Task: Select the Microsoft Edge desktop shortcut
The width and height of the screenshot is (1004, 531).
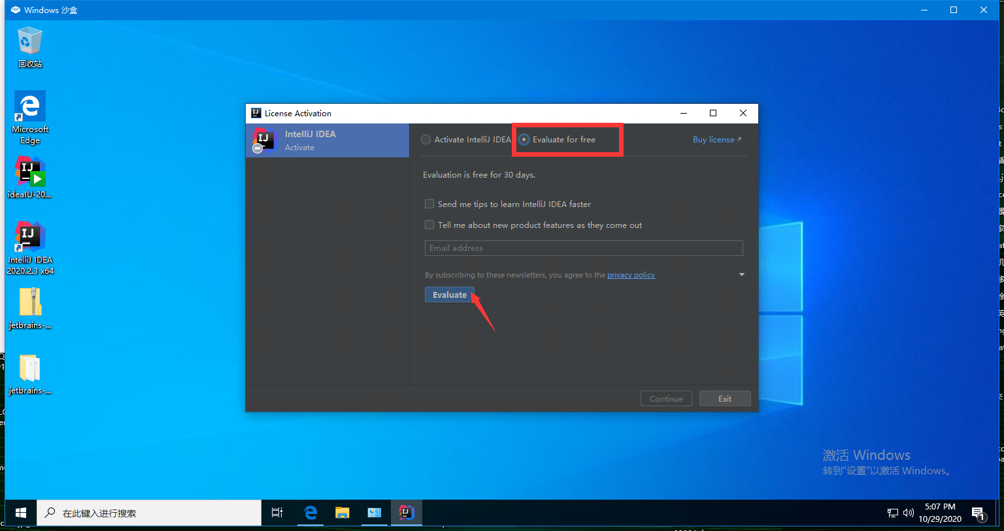Action: [29, 118]
